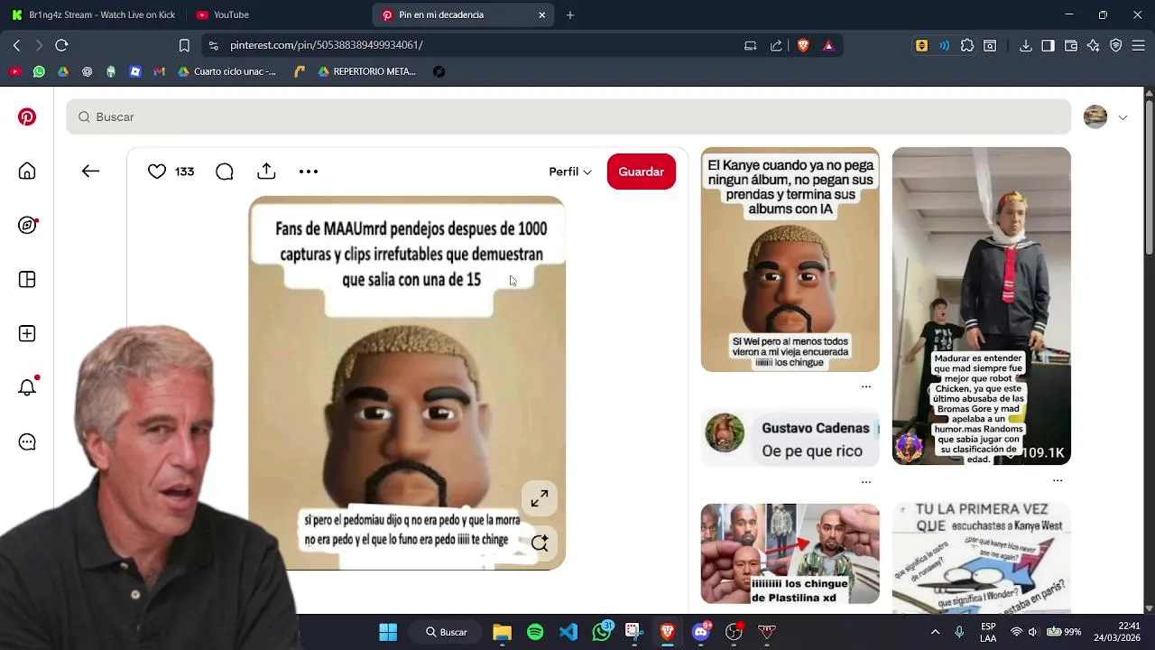Image resolution: width=1155 pixels, height=650 pixels.
Task: Open the volume tray icon
Action: click(x=1033, y=632)
